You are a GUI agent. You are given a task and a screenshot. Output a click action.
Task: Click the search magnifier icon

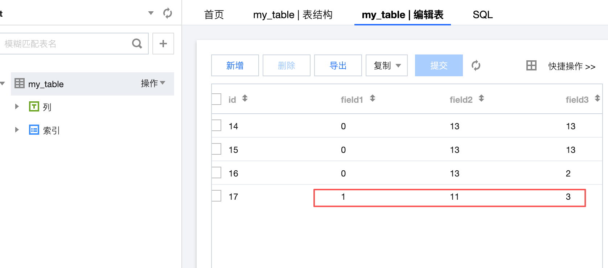[137, 44]
